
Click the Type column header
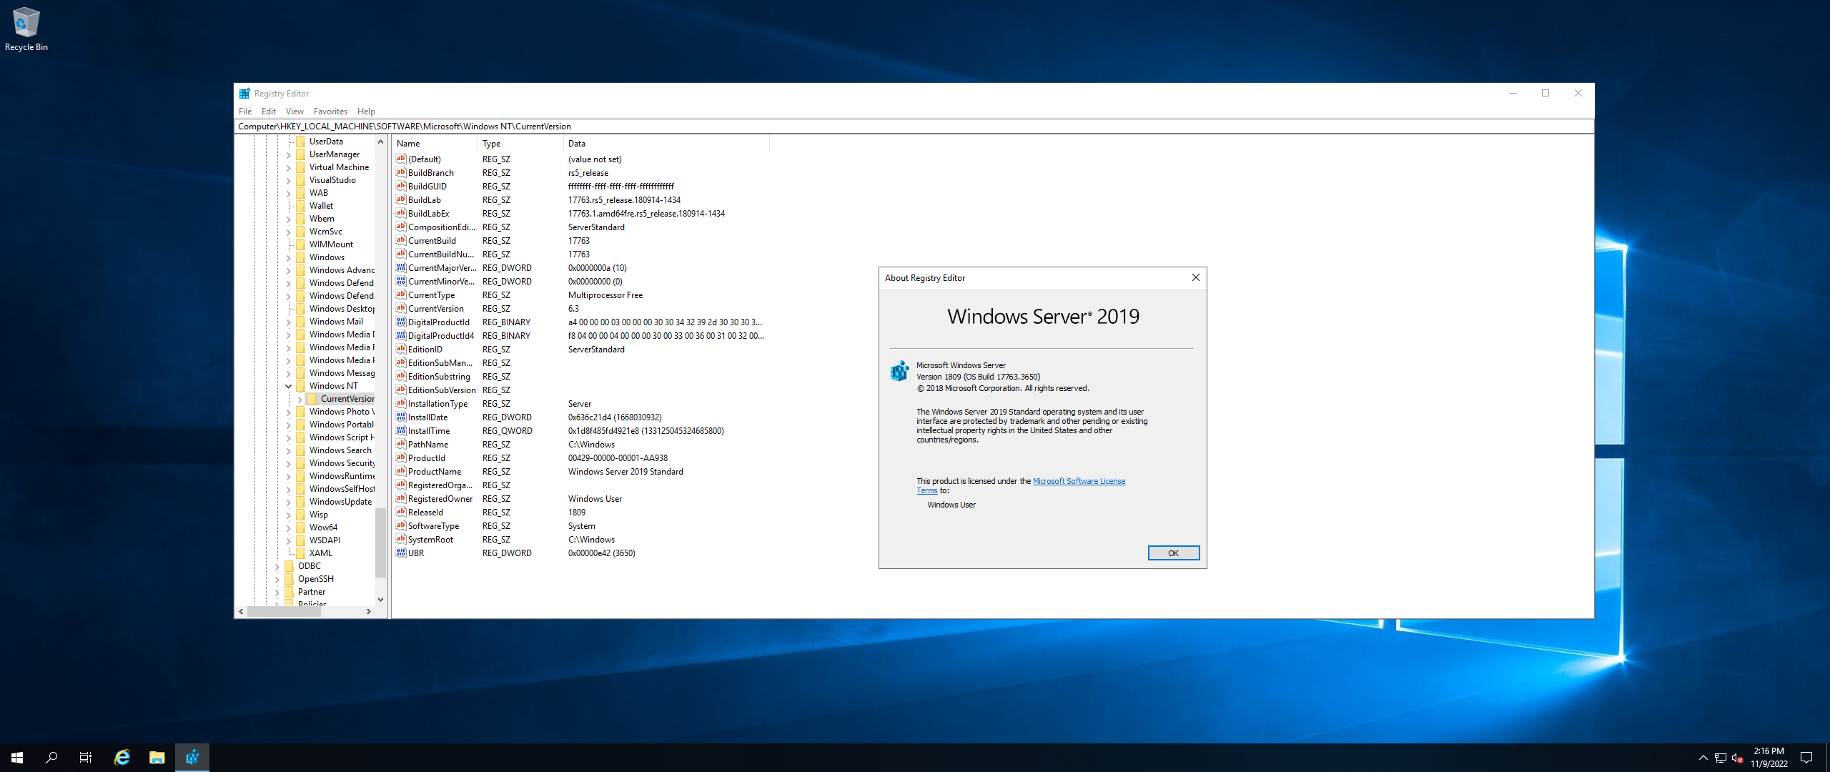pyautogui.click(x=520, y=144)
